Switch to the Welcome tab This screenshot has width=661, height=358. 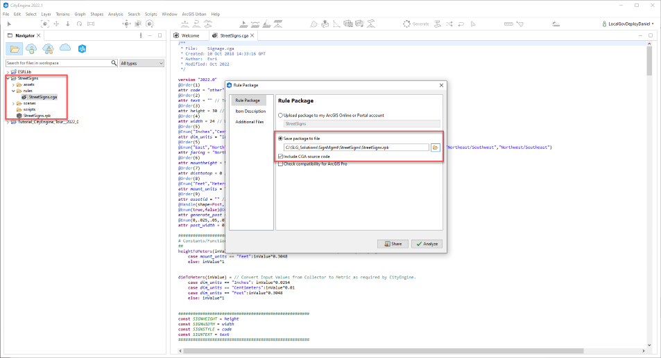[x=190, y=36]
